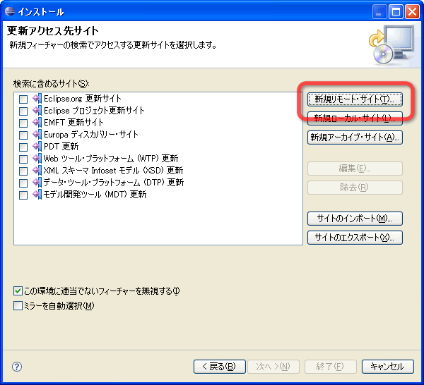Select the モデル開発ツール (MDT) 更新 text

(95, 194)
